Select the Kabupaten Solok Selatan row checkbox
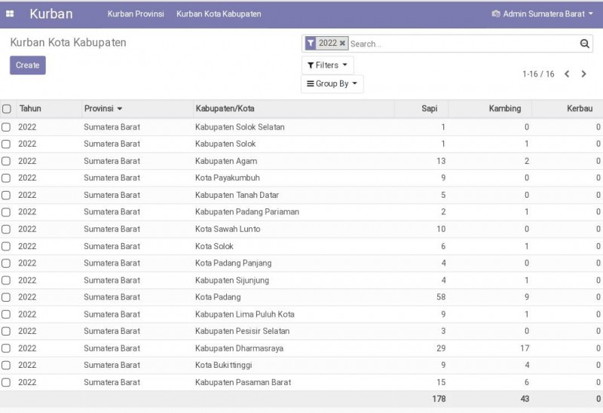Image resolution: width=603 pixels, height=413 pixels. [x=6, y=127]
